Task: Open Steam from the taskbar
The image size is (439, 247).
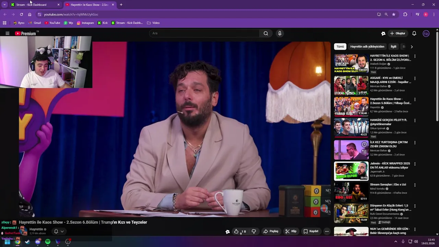Action: pyautogui.click(x=27, y=242)
